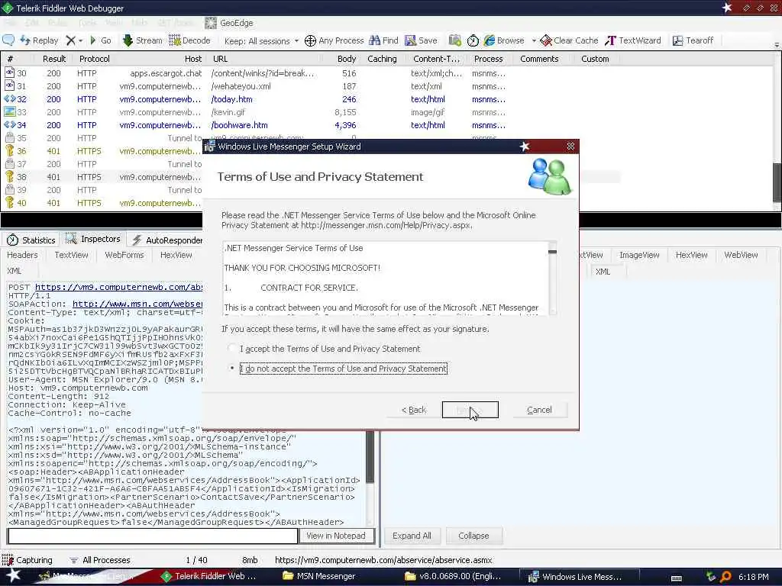Click the start button on the taskbar
This screenshot has width=782, height=586.
(14, 576)
